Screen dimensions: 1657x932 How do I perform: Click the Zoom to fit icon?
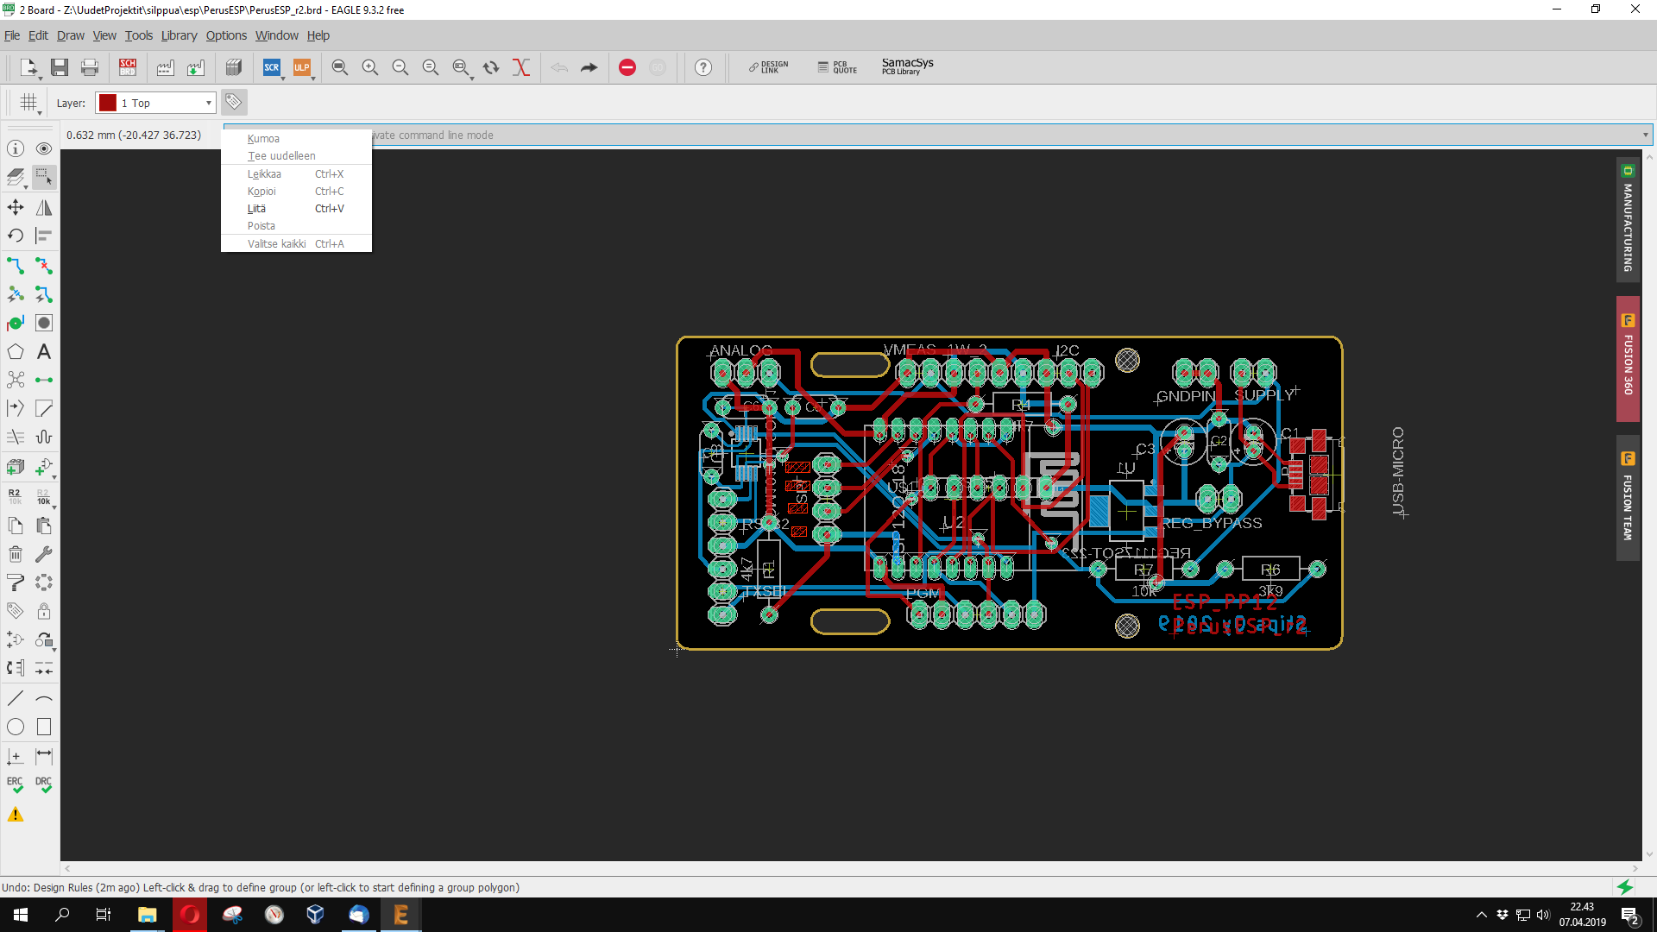tap(340, 67)
